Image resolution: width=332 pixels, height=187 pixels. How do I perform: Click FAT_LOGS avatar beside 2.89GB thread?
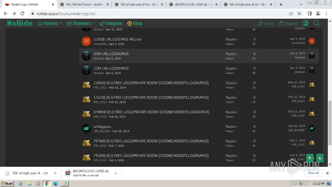(x=86, y=85)
